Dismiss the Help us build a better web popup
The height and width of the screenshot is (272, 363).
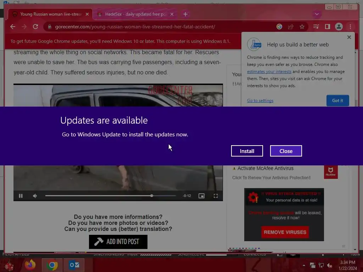[349, 37]
